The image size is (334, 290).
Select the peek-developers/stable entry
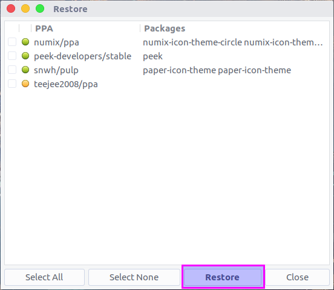[83, 56]
